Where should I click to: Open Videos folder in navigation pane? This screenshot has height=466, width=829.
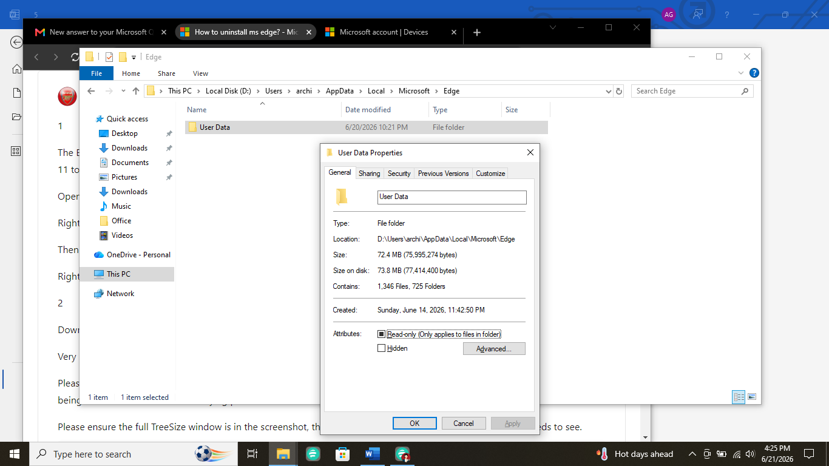pyautogui.click(x=122, y=235)
